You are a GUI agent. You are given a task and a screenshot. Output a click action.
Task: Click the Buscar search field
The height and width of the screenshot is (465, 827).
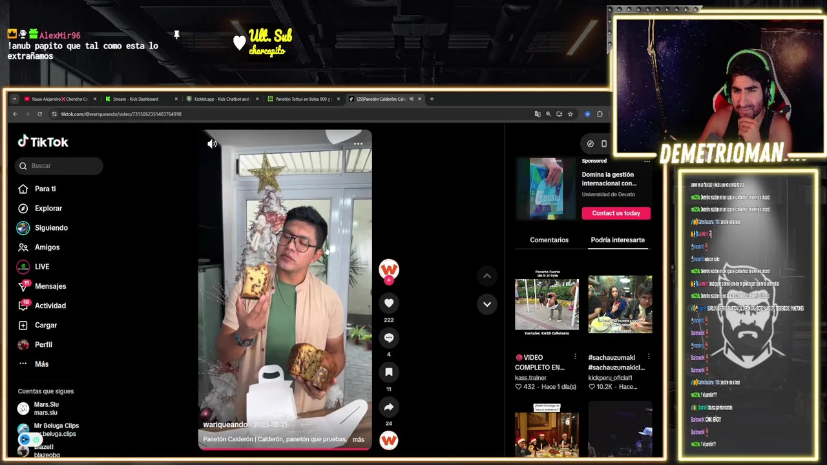(59, 165)
